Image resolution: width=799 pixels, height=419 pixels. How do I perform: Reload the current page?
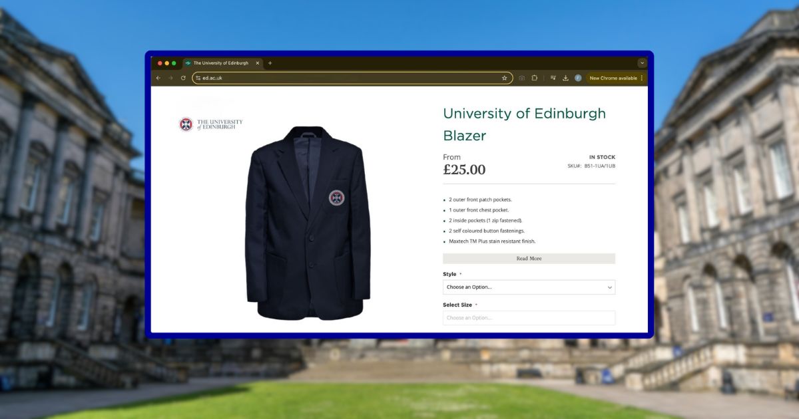[183, 78]
